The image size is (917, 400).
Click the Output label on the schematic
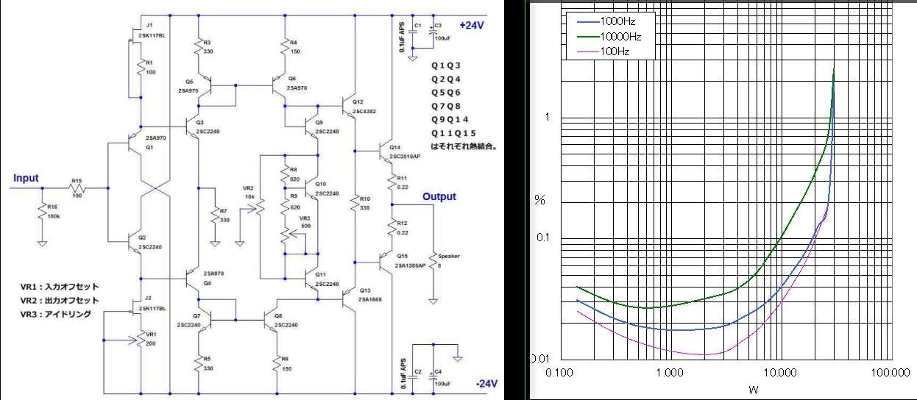439,196
